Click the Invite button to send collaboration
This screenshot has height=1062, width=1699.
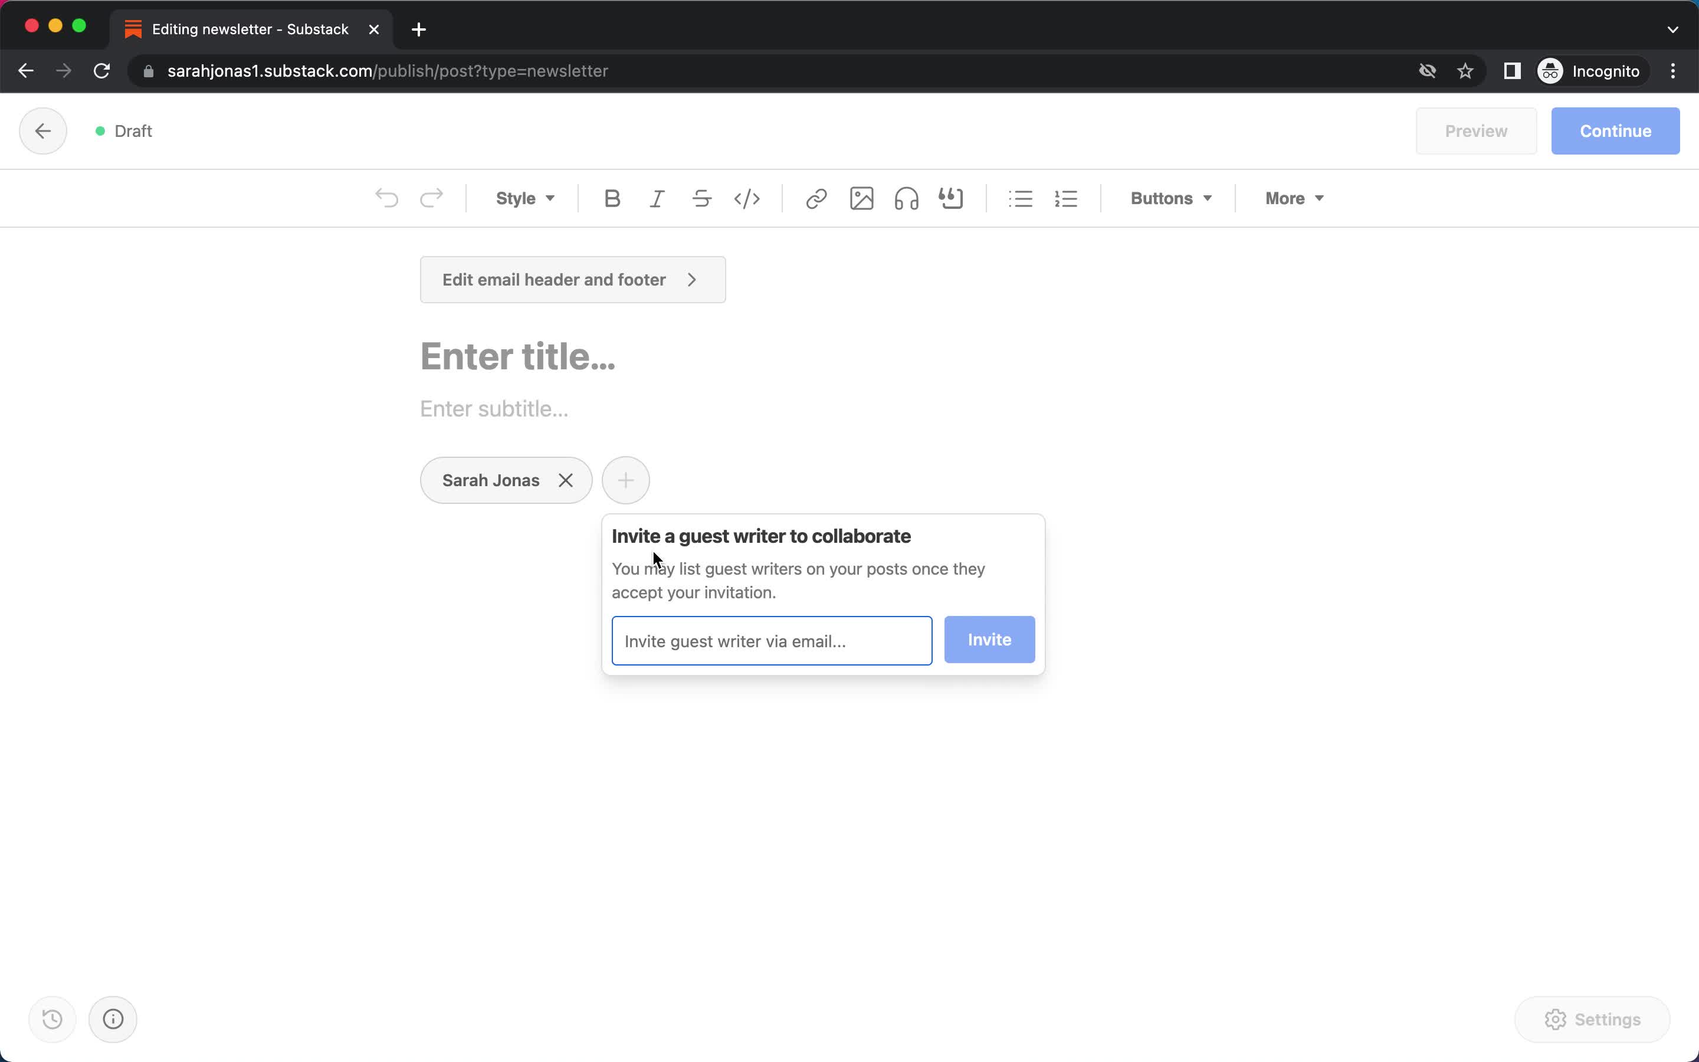(x=989, y=638)
